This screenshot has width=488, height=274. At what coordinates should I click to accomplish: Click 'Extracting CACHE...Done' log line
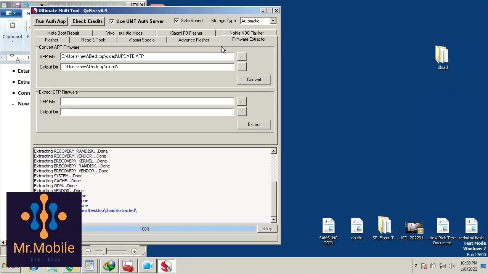tap(57, 181)
